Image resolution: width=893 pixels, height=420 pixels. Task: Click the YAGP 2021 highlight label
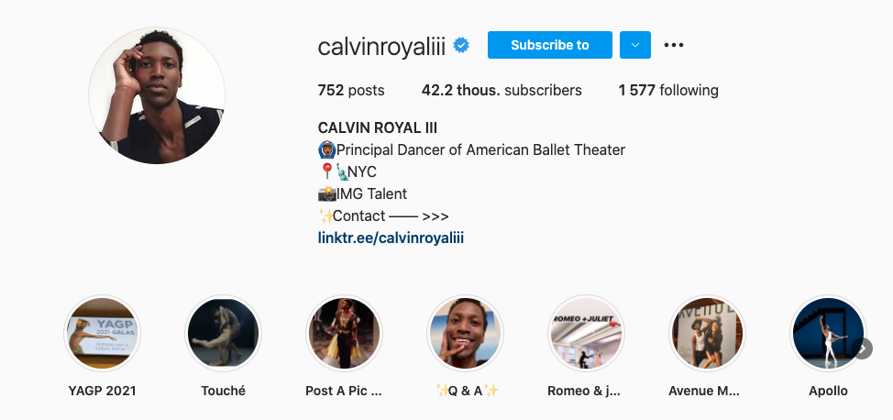click(x=102, y=391)
